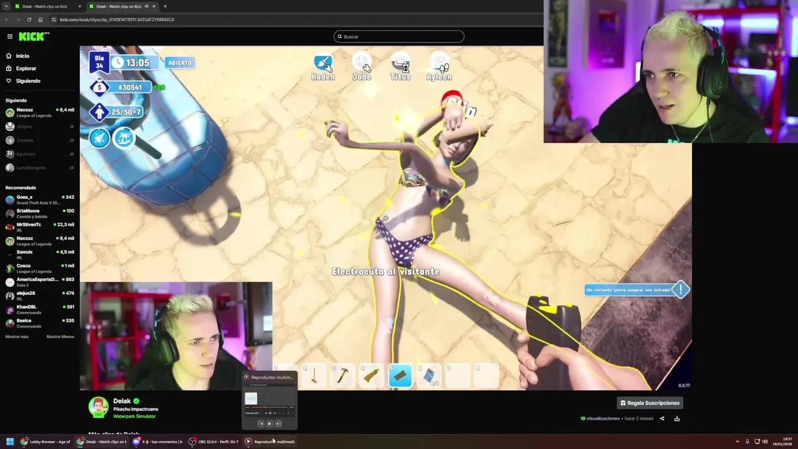This screenshot has height=449, width=798.
Task: Click the kick.com clip URL address bar
Action: (117, 19)
